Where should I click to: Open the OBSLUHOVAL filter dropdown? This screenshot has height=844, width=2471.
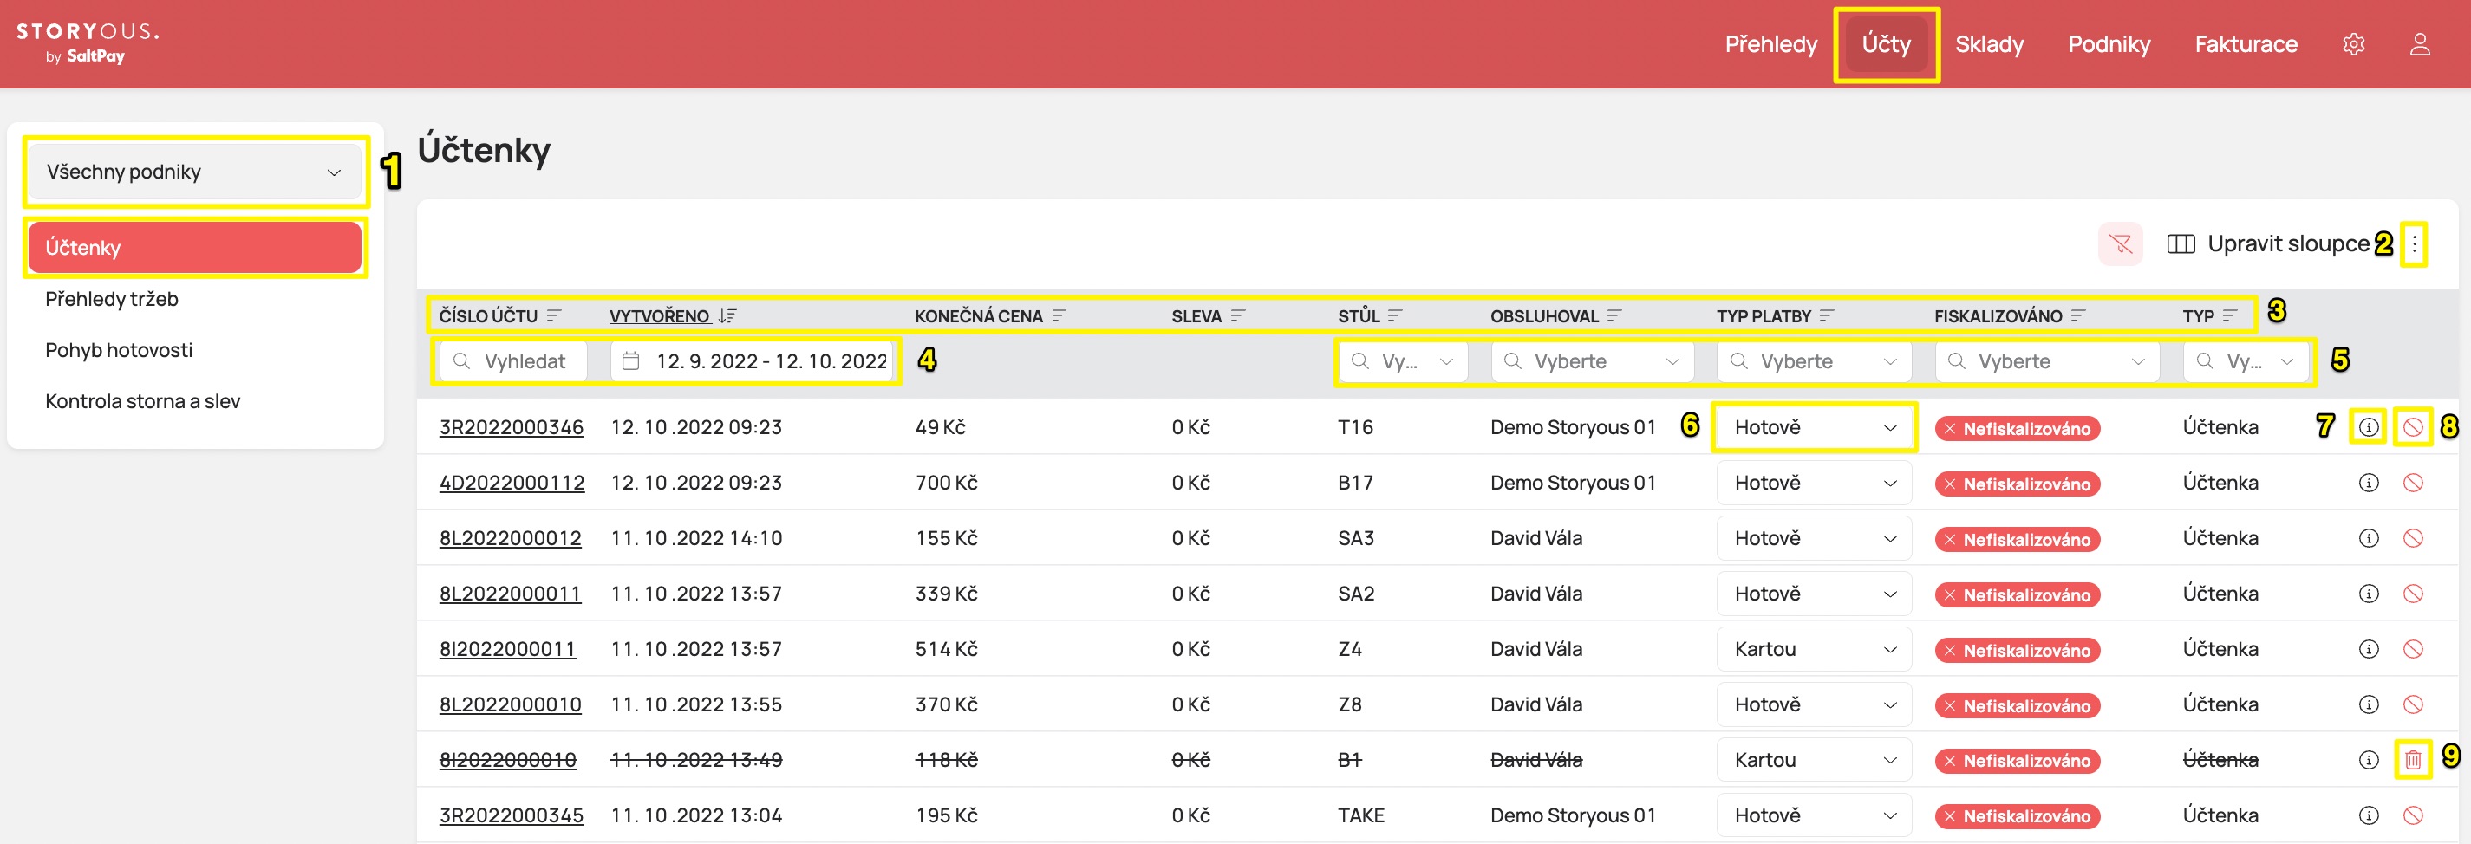pos(1591,361)
